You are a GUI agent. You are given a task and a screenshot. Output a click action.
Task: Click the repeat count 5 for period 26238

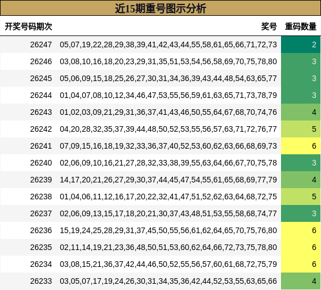[301, 197]
